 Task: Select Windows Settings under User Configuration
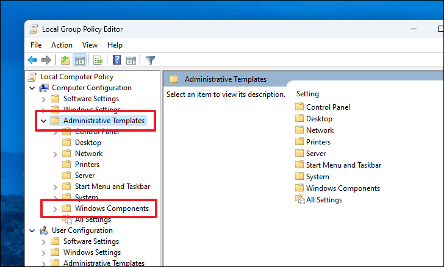pos(92,252)
